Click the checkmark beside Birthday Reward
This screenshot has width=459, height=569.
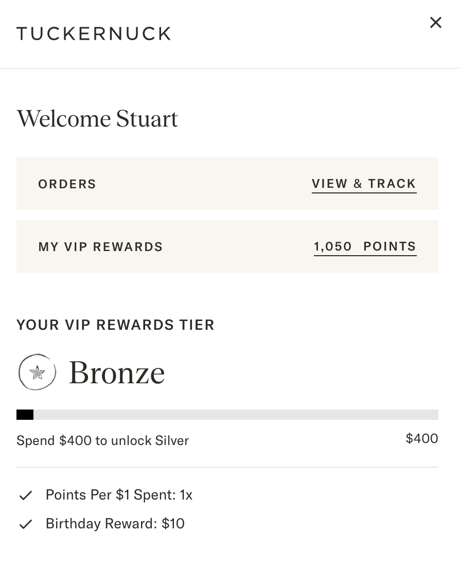point(26,524)
